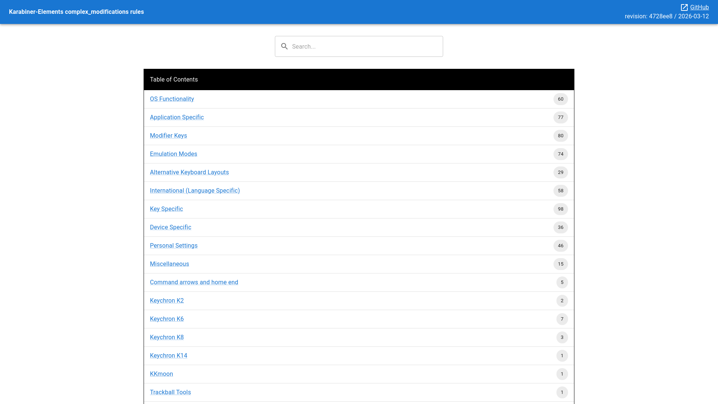
Task: Click the 7 badge on Keychron K6 row
Action: click(562, 319)
